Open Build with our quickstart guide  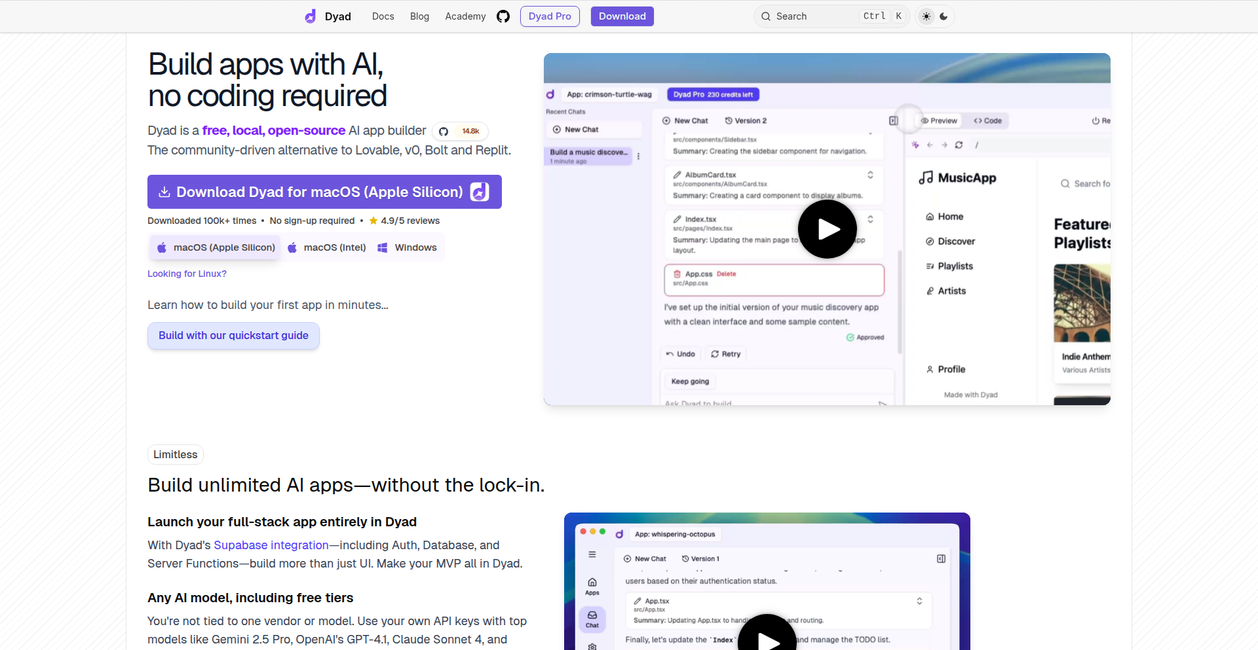(233, 336)
